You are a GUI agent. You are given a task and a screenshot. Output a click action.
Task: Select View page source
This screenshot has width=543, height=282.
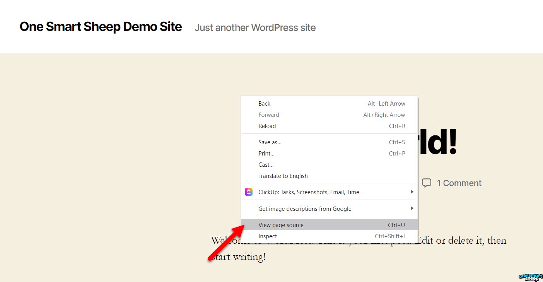pyautogui.click(x=330, y=225)
